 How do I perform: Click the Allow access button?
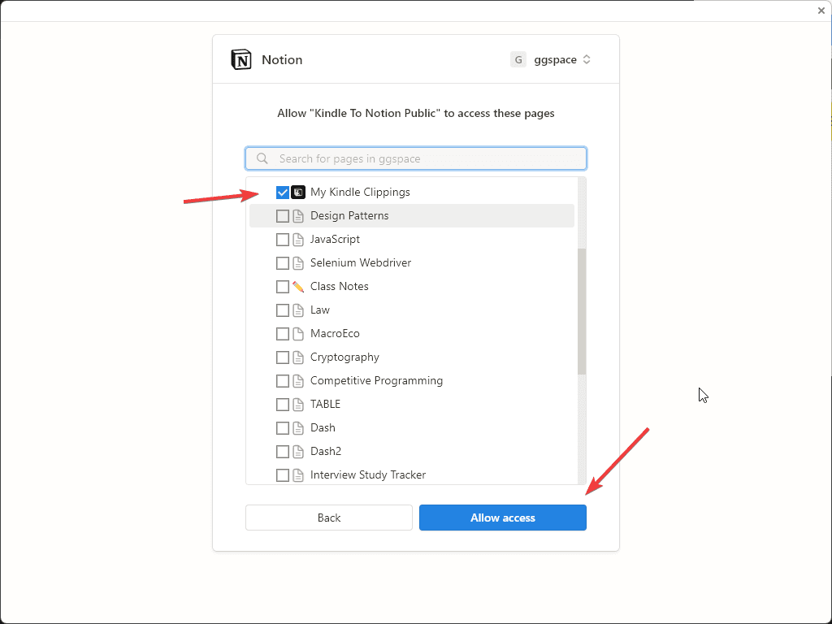click(x=502, y=518)
